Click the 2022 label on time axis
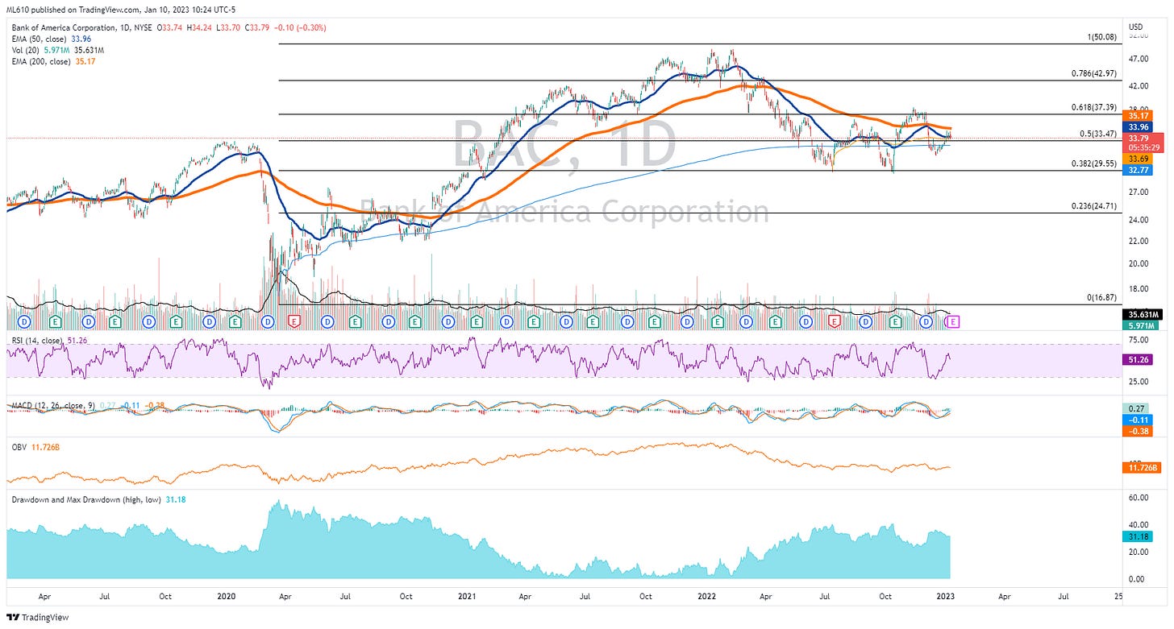The height and width of the screenshot is (629, 1174). click(x=708, y=597)
